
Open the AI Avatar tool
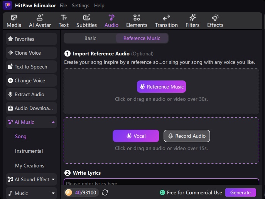click(40, 18)
